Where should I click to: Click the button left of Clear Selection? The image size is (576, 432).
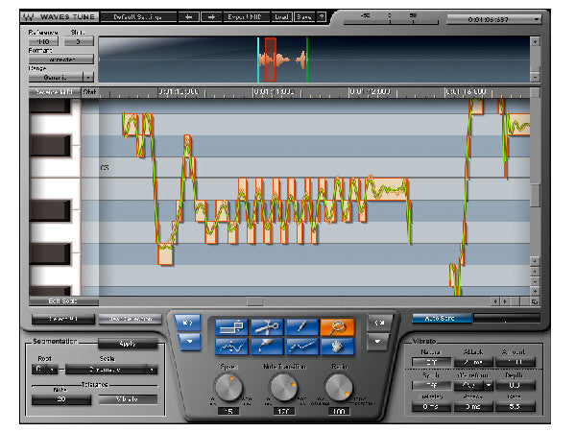click(x=63, y=319)
